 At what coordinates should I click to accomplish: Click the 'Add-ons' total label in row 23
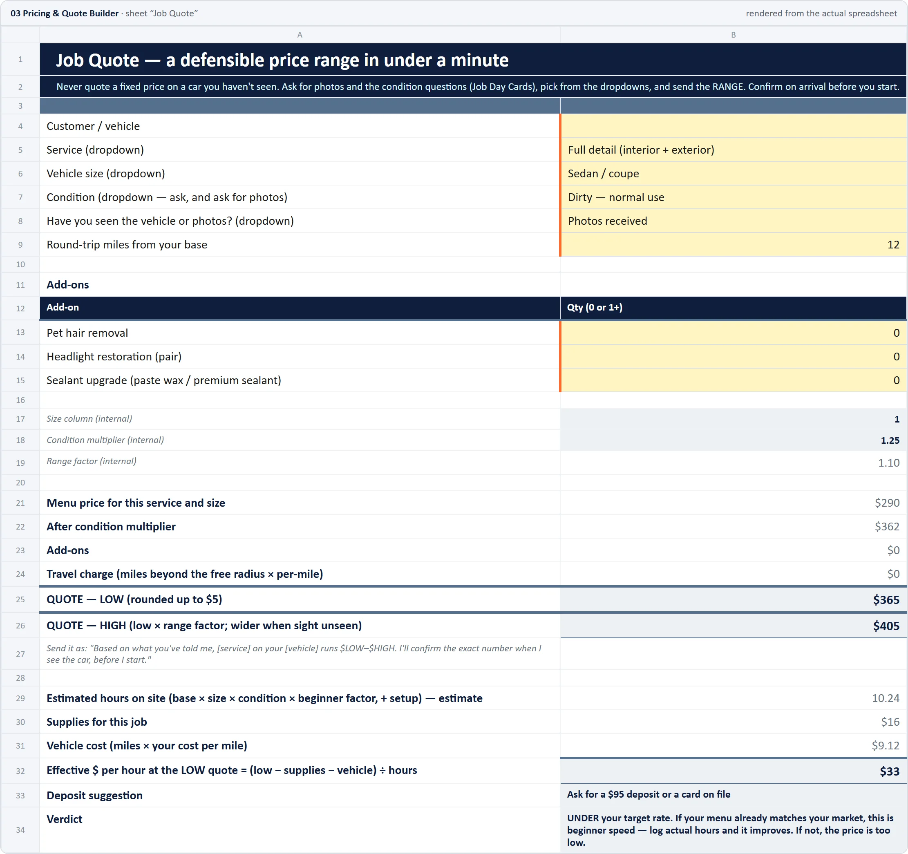(x=67, y=550)
